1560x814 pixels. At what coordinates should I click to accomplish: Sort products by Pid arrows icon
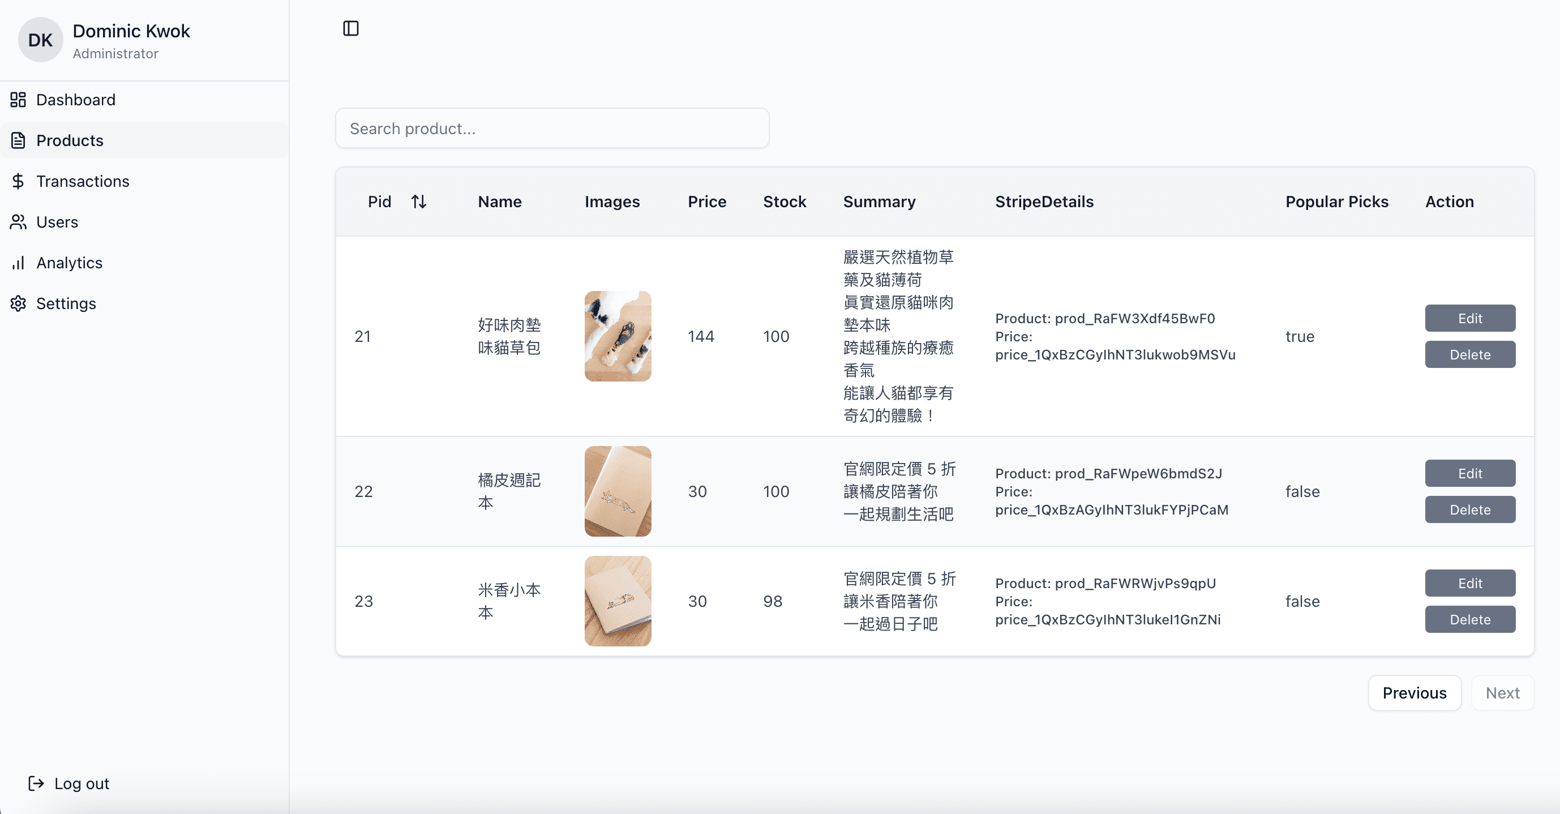click(x=418, y=202)
